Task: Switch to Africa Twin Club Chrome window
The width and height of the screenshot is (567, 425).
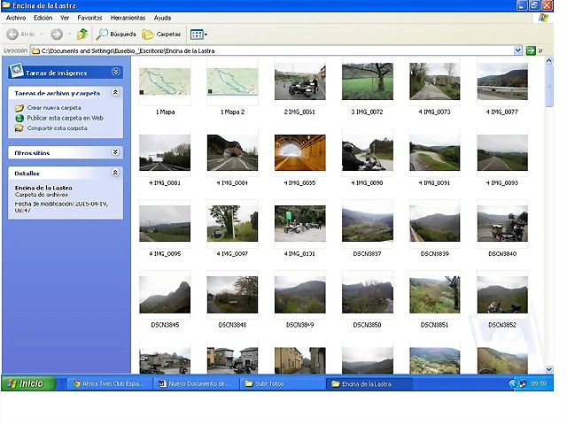Action: click(x=109, y=383)
